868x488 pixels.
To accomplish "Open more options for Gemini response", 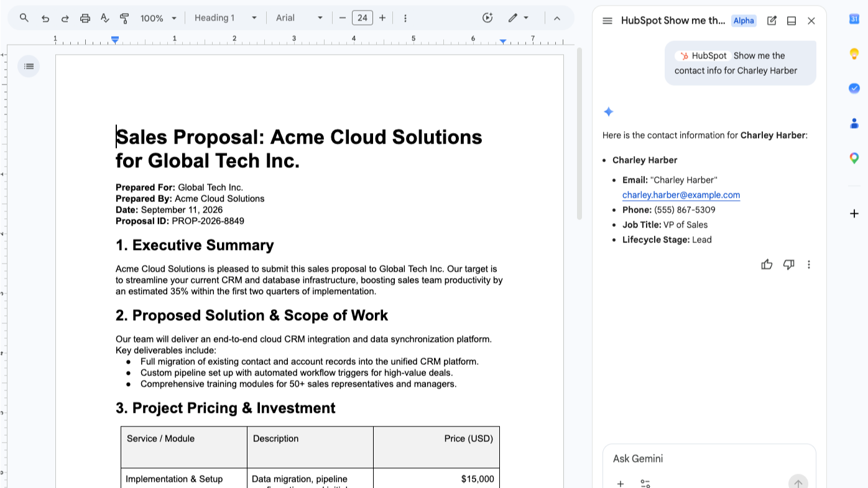I will point(809,264).
